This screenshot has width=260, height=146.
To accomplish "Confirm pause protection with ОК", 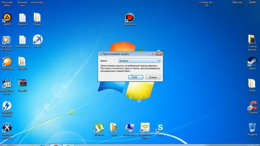I will [136, 77].
